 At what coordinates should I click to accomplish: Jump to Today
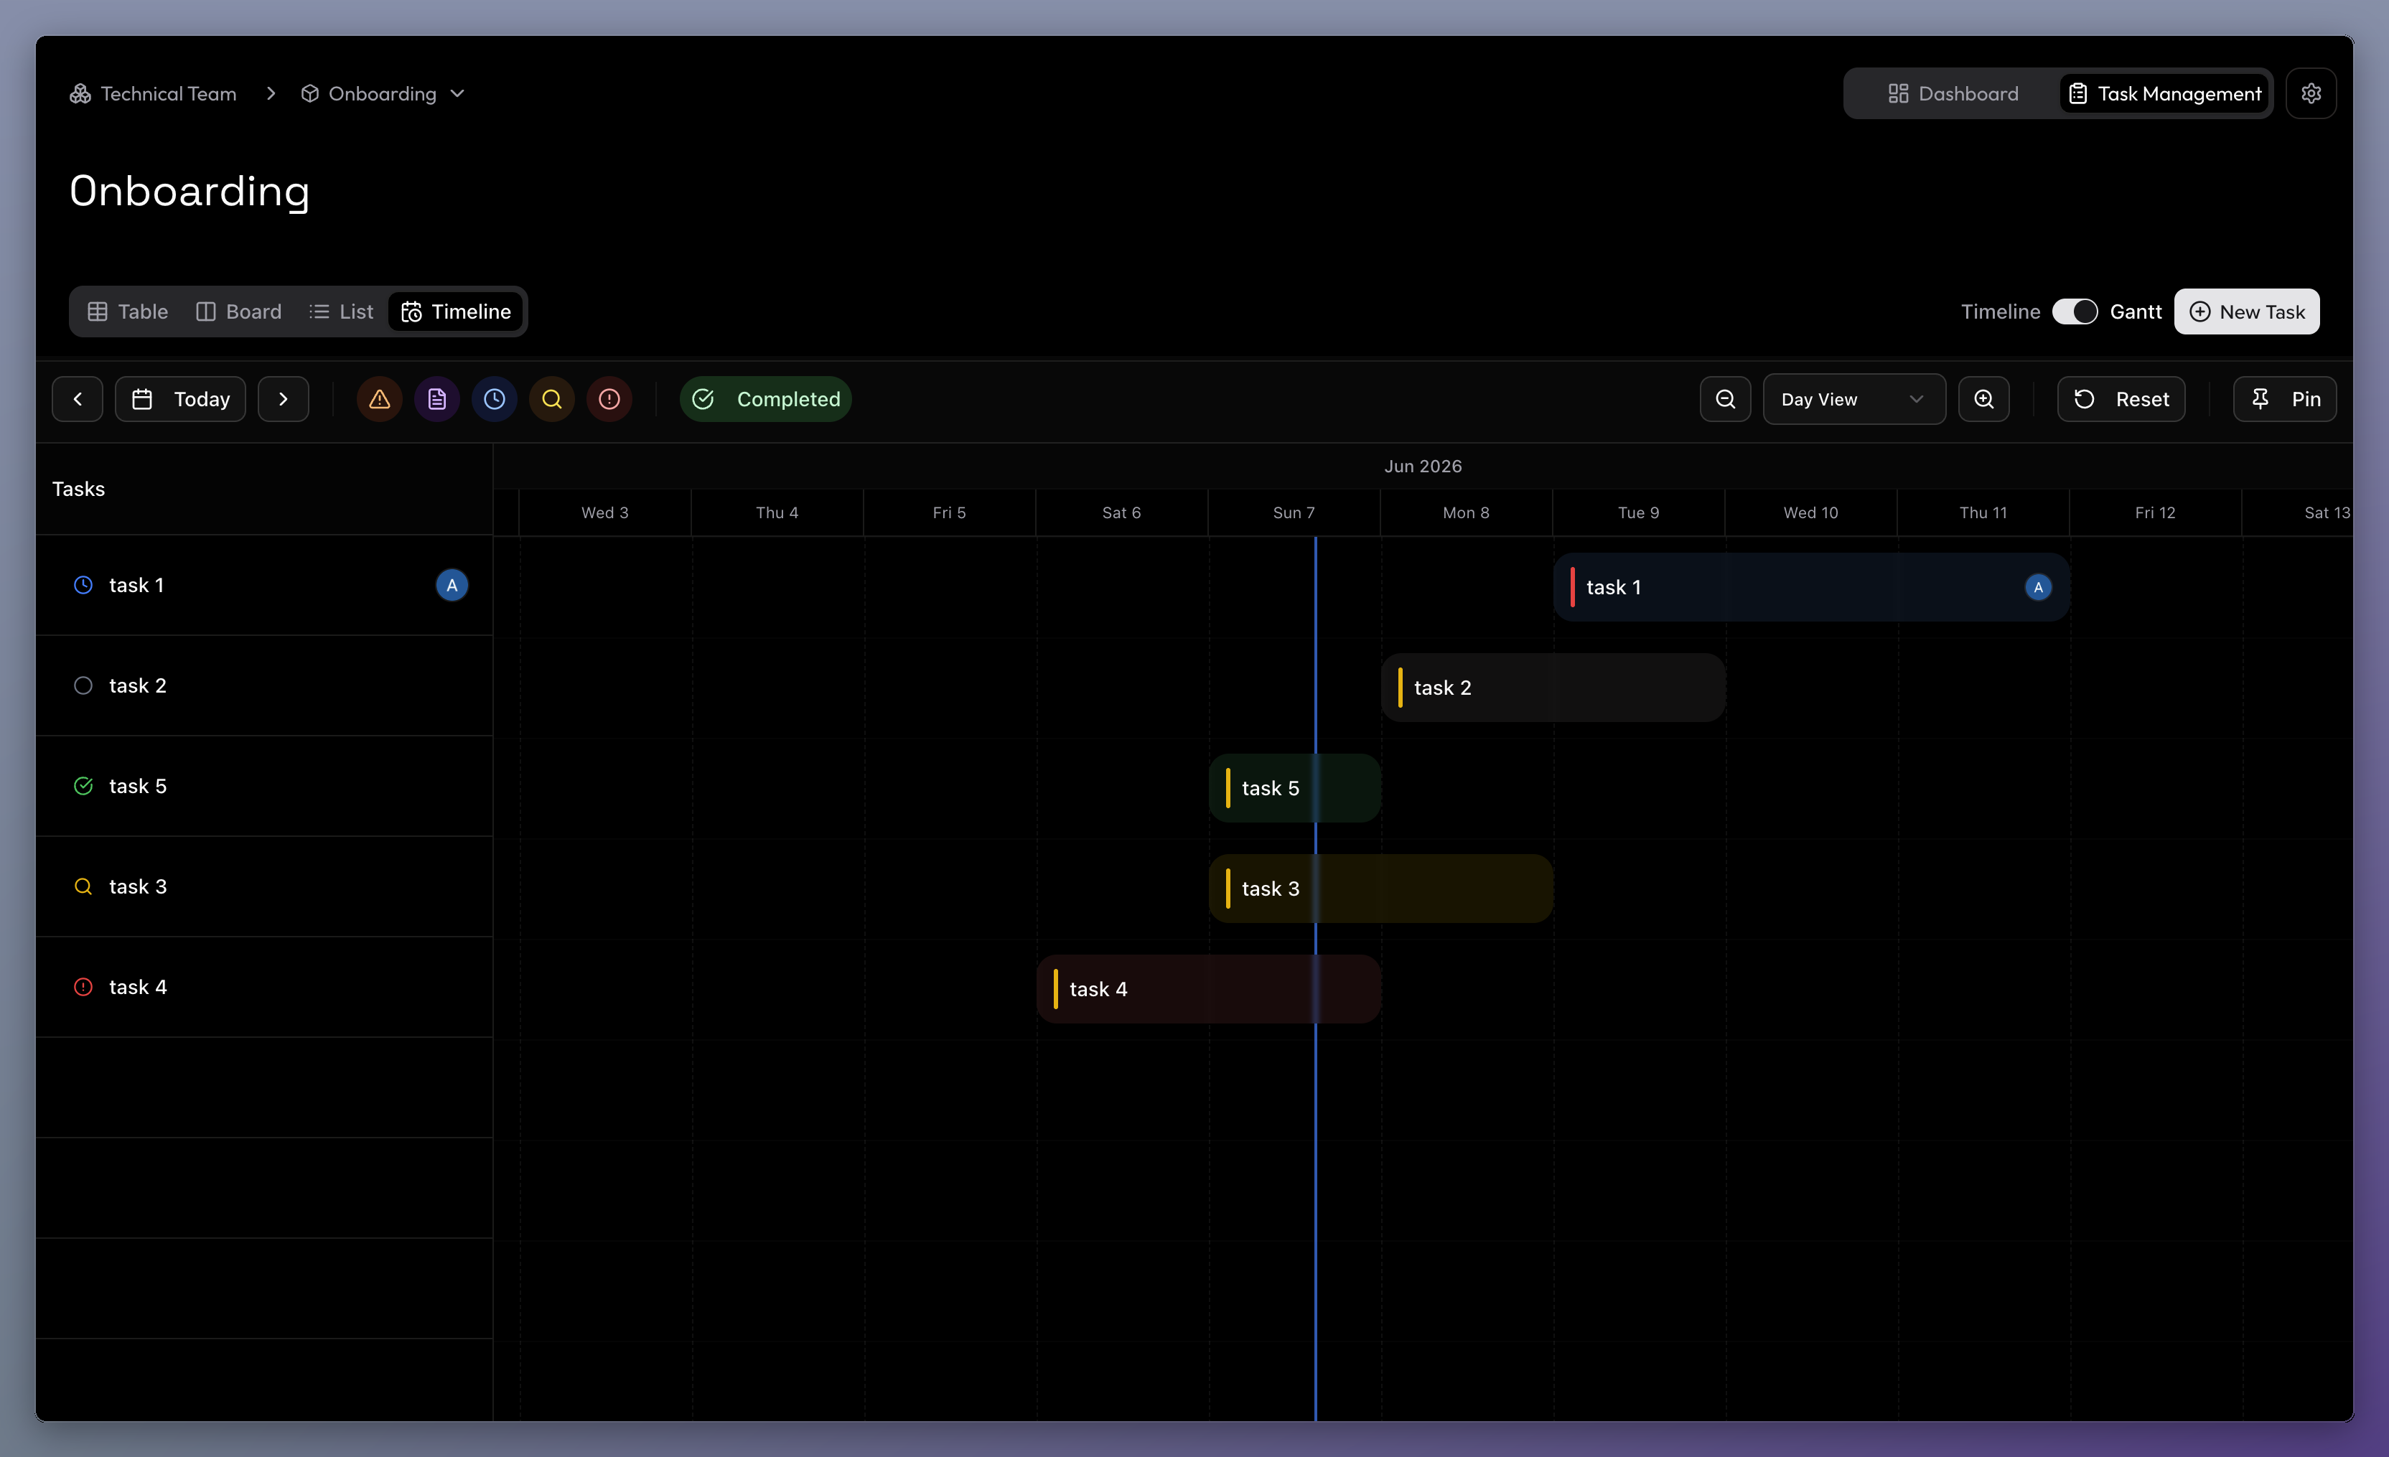coord(180,398)
